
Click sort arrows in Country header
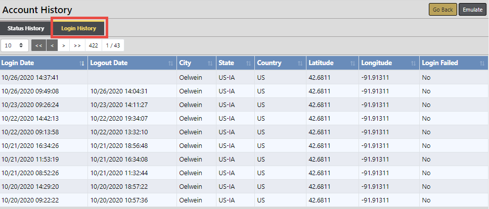[299, 63]
